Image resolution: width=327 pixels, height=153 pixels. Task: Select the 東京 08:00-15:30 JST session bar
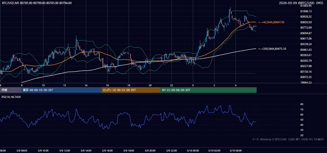tap(61, 90)
